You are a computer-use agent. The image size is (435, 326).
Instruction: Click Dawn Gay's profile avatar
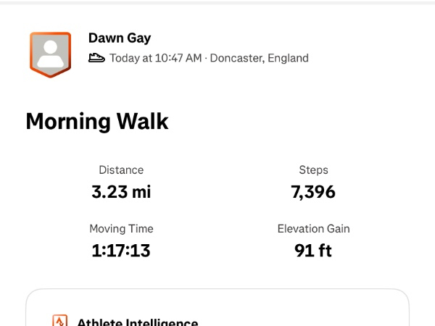50,54
